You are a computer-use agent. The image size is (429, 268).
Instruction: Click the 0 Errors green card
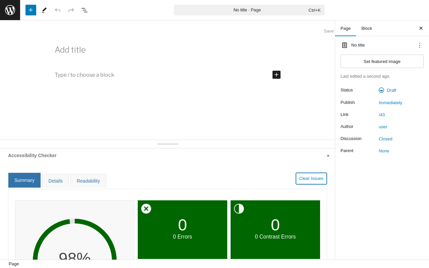182,230
